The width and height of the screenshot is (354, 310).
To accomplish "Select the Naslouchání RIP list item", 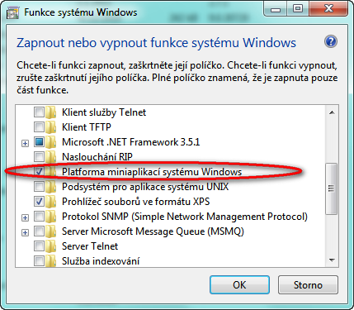I will [97, 157].
